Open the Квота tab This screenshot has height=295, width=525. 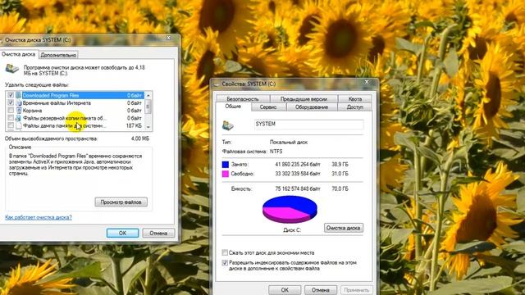click(x=355, y=99)
